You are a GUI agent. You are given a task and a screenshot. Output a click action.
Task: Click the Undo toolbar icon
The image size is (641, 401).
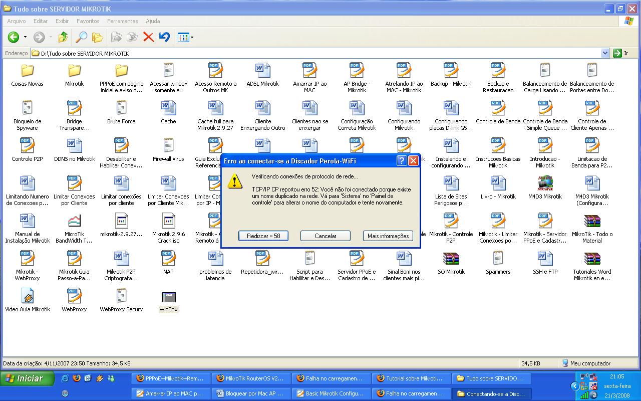[x=164, y=37]
